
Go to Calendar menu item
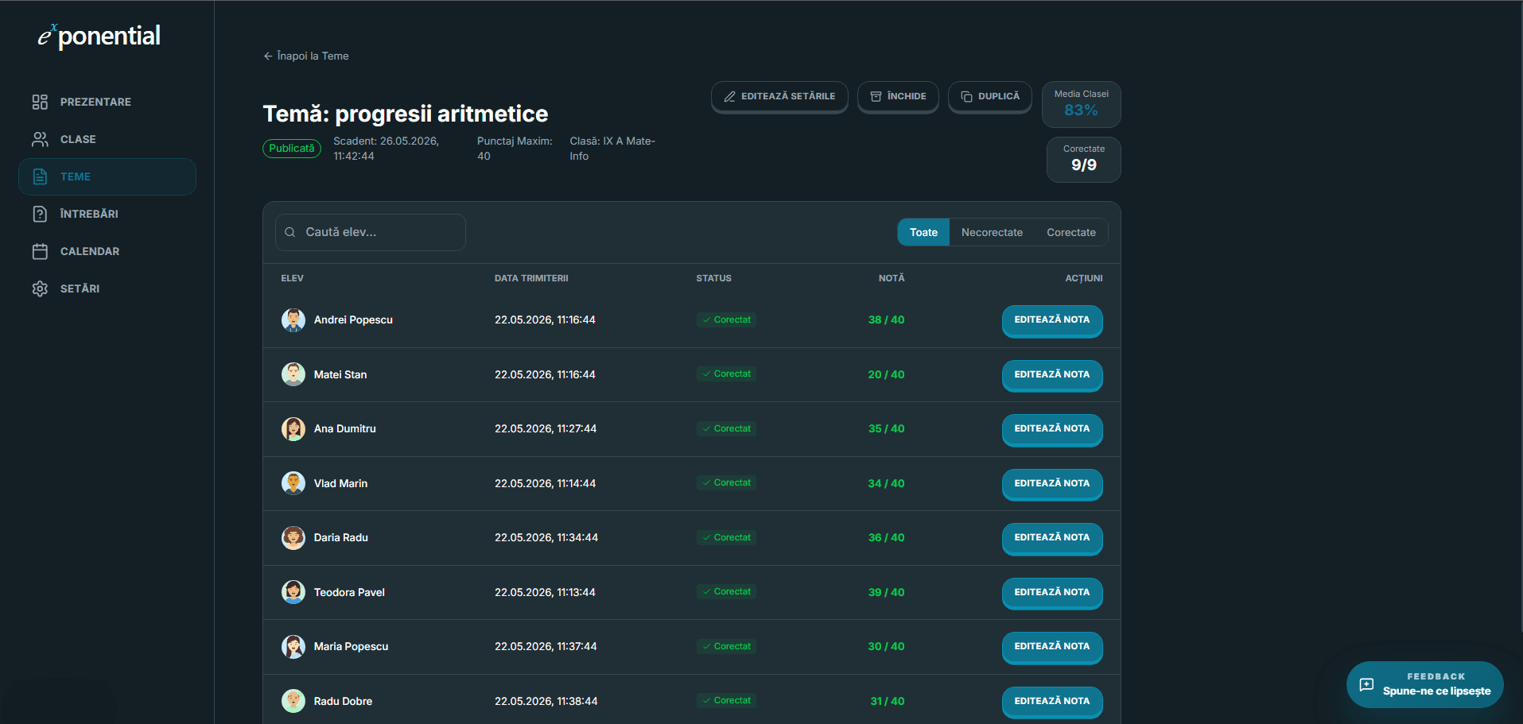coord(107,251)
